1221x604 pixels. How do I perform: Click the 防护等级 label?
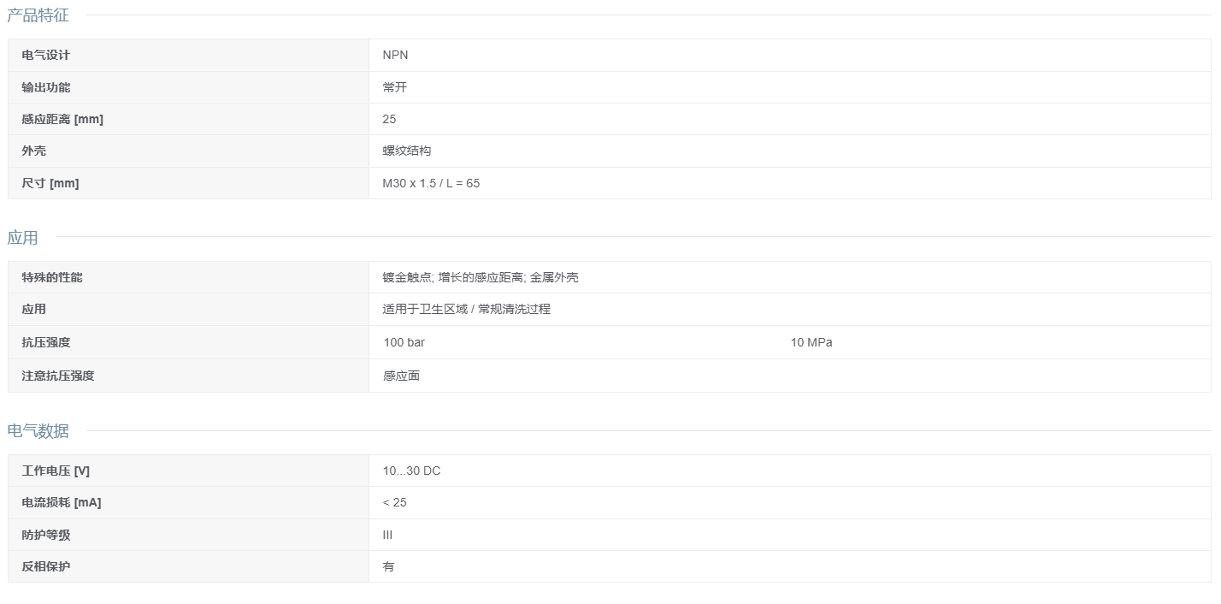[x=46, y=535]
